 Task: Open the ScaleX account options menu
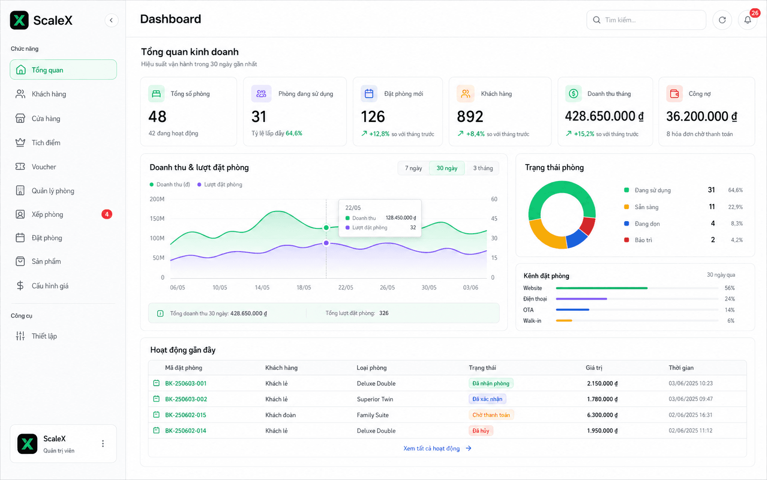(x=103, y=444)
